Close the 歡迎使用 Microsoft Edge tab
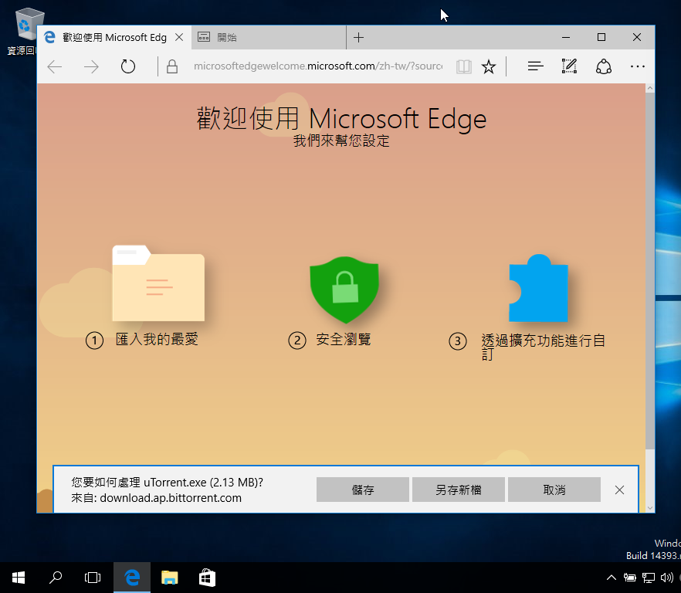Viewport: 681px width, 593px height. tap(179, 37)
